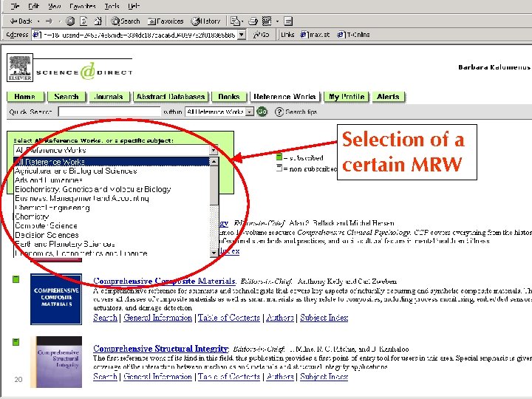Click subscribed marker for Comprehensive Composite Materials
Viewport: 532px width, 399px height.
point(16,279)
